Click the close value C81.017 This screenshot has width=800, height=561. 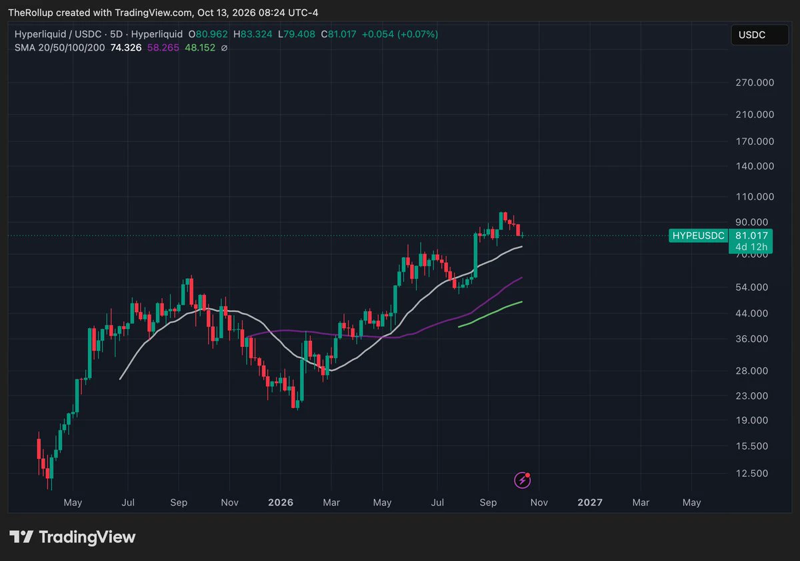(x=339, y=34)
